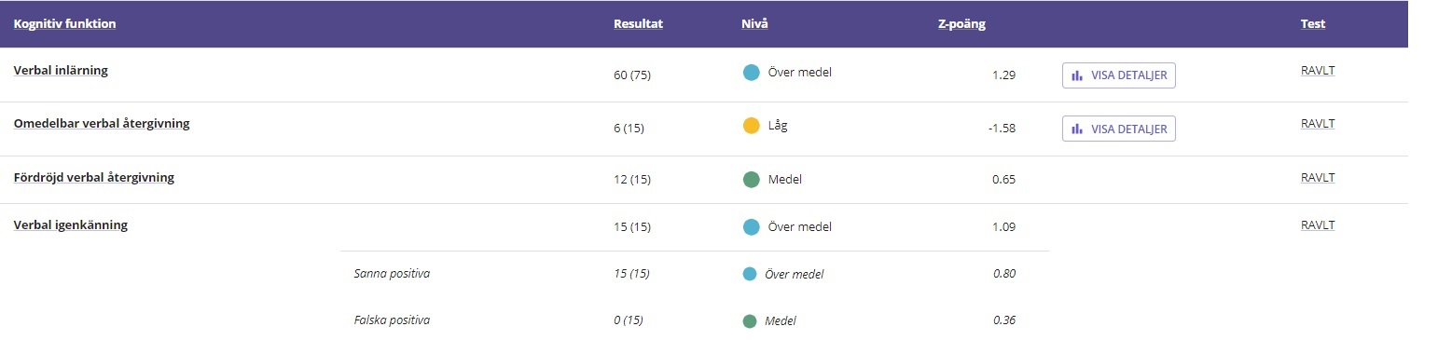Screen dimensions: 1438x340
Task: Click the Z-poäng column header
Action: pos(961,24)
